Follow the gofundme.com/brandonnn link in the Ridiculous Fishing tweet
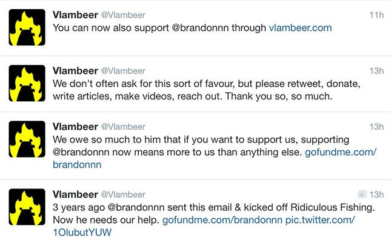The width and height of the screenshot is (391, 243). (x=223, y=219)
